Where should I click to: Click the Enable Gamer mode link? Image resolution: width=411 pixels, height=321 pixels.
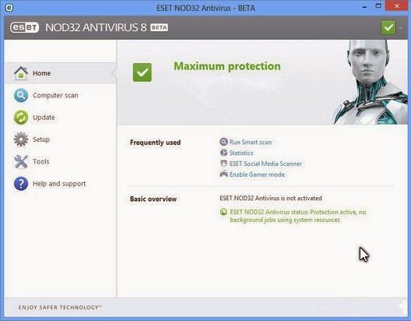pyautogui.click(x=257, y=175)
